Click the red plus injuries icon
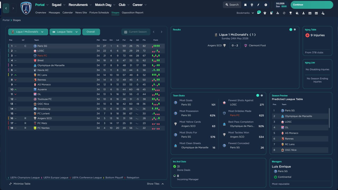The image size is (338, 190). pyautogui.click(x=307, y=35)
